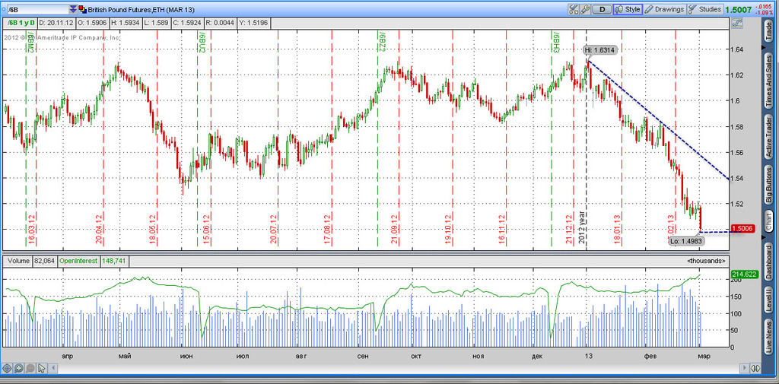Click the green 214.622 open interest tag
Screen dimensions: 779x384
pyautogui.click(x=744, y=274)
